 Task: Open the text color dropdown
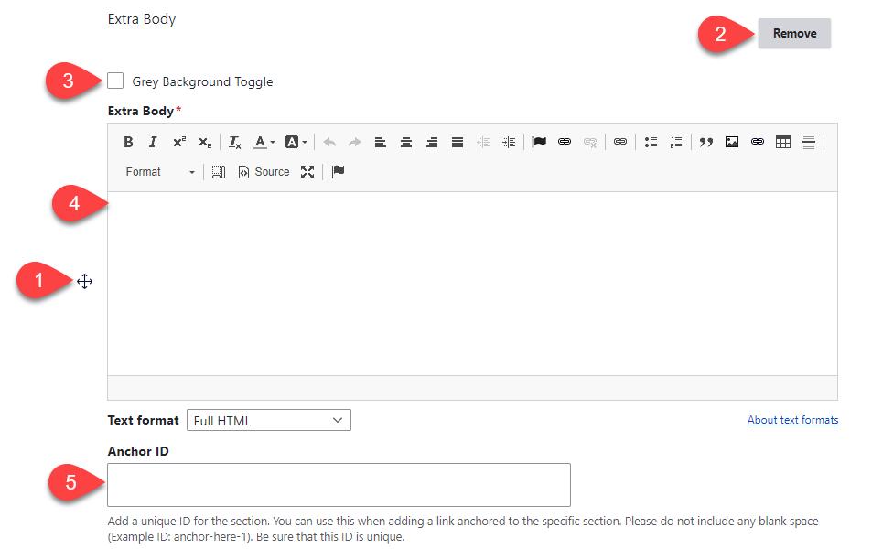coord(264,142)
